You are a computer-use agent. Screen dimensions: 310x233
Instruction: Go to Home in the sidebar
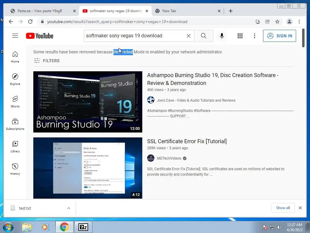click(15, 57)
